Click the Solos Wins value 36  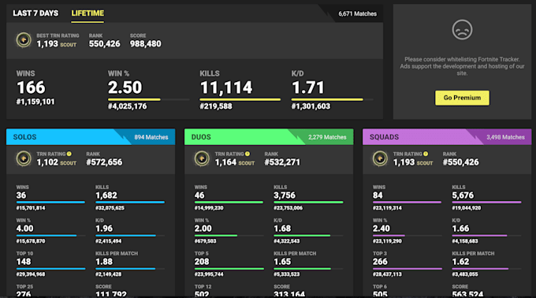point(21,196)
